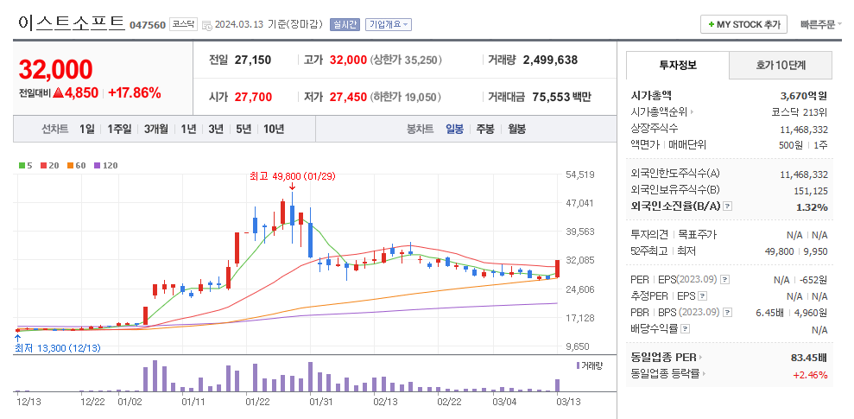Select the 1년 line chart period
Viewport: 854px width, 419px height.
[188, 129]
